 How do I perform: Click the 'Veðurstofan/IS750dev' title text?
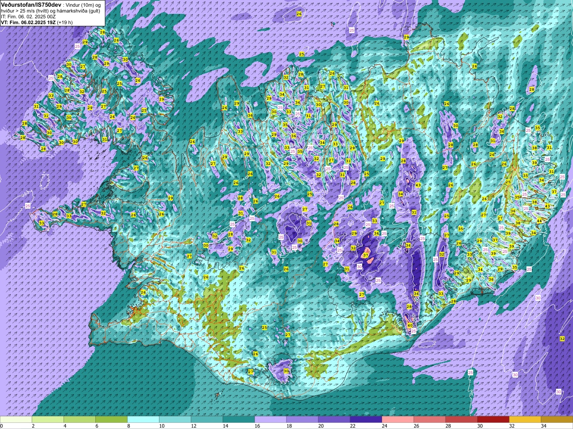[31, 4]
